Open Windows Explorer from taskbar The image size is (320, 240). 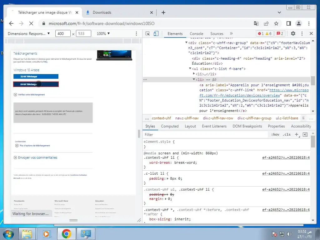click(27, 234)
